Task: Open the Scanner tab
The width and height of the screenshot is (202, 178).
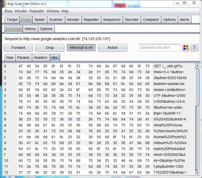Action: coord(56,20)
